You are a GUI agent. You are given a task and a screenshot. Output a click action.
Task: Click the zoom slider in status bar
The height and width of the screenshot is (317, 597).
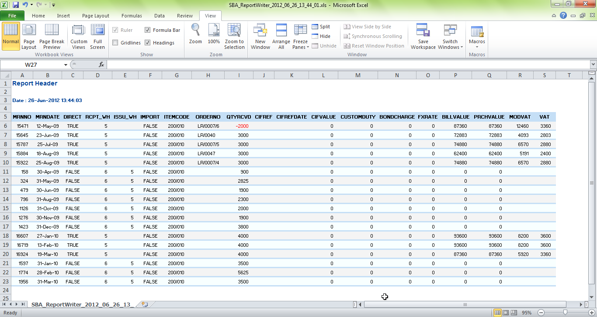[566, 313]
